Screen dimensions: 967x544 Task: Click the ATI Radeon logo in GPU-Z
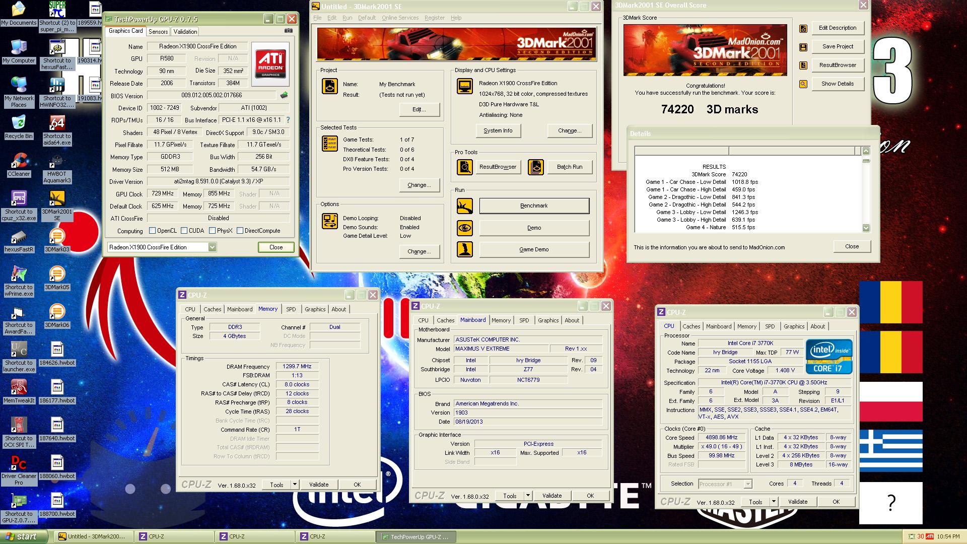pos(270,63)
